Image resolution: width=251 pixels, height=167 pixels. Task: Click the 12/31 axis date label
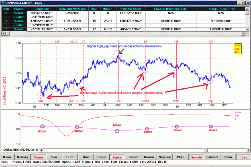176,101
